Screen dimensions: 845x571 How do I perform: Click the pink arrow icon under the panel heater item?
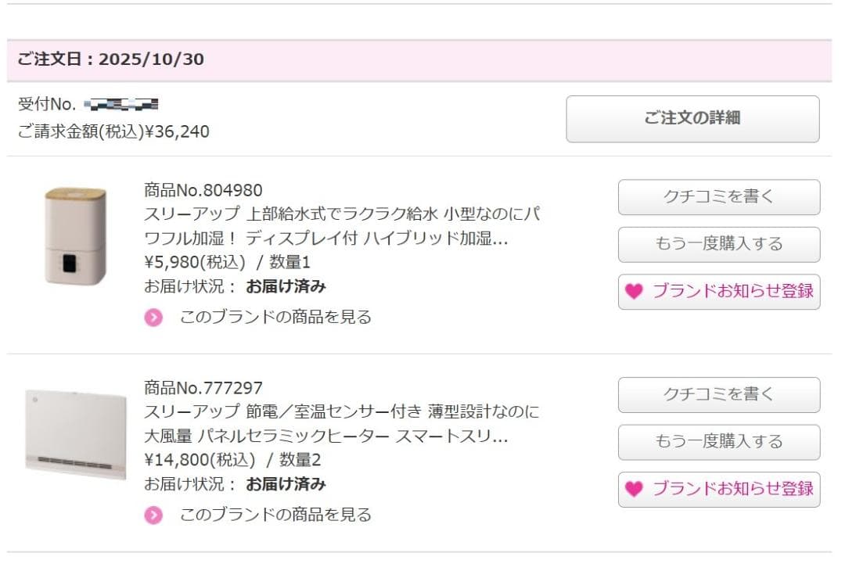(153, 515)
